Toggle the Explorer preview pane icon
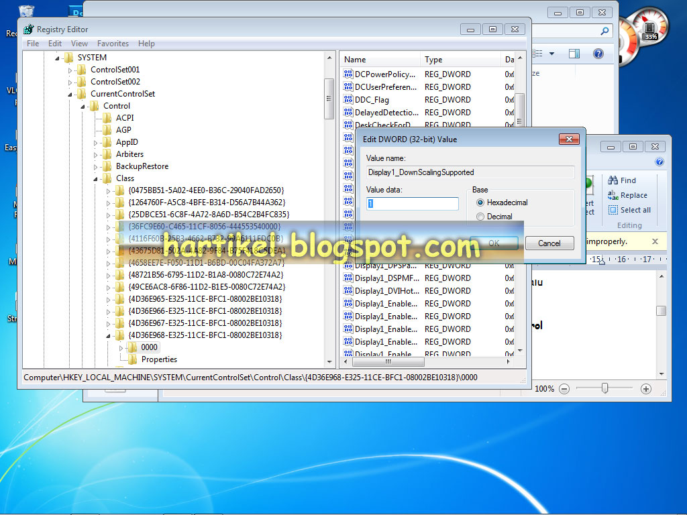The image size is (687, 515). (x=574, y=54)
